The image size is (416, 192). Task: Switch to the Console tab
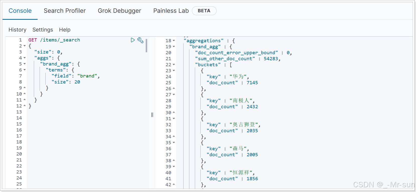20,11
